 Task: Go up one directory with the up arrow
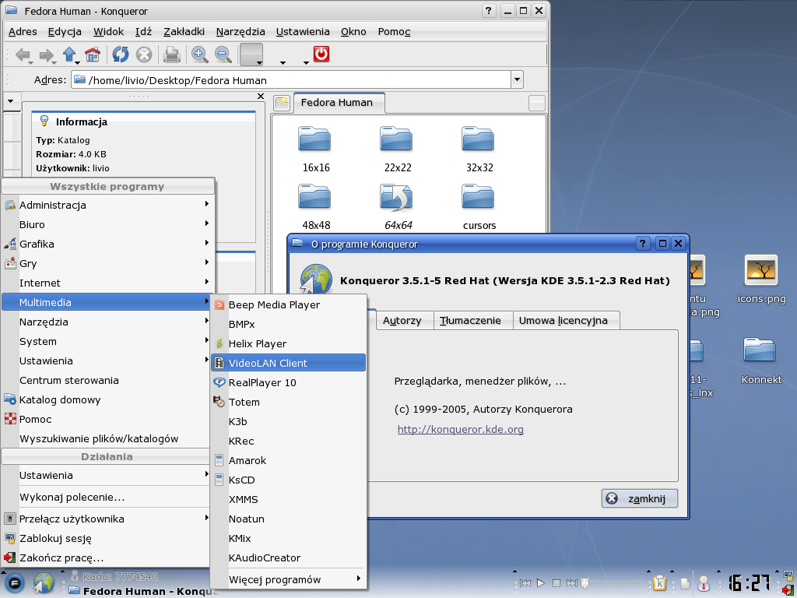click(69, 55)
